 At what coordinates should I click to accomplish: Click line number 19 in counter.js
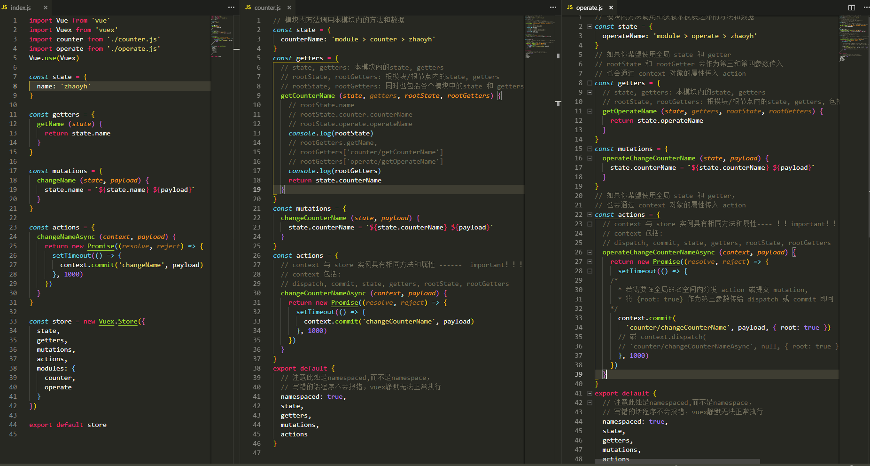pyautogui.click(x=256, y=190)
